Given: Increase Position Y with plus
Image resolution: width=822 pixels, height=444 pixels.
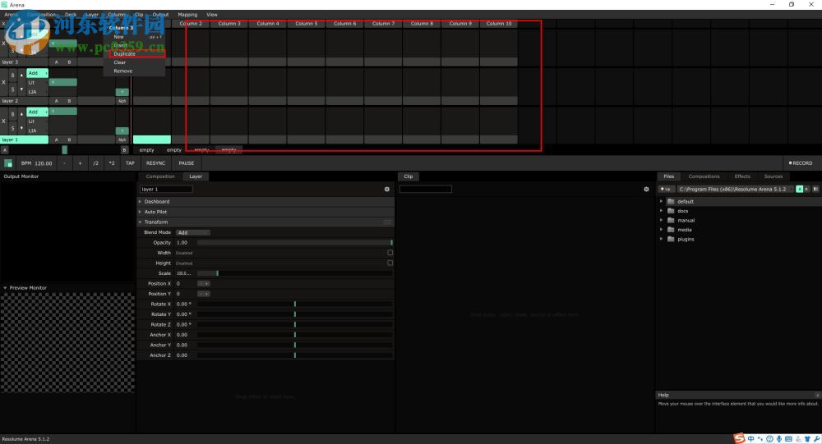Looking at the screenshot, I should click(207, 294).
